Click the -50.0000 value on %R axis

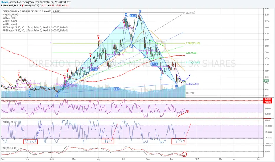(268, 132)
